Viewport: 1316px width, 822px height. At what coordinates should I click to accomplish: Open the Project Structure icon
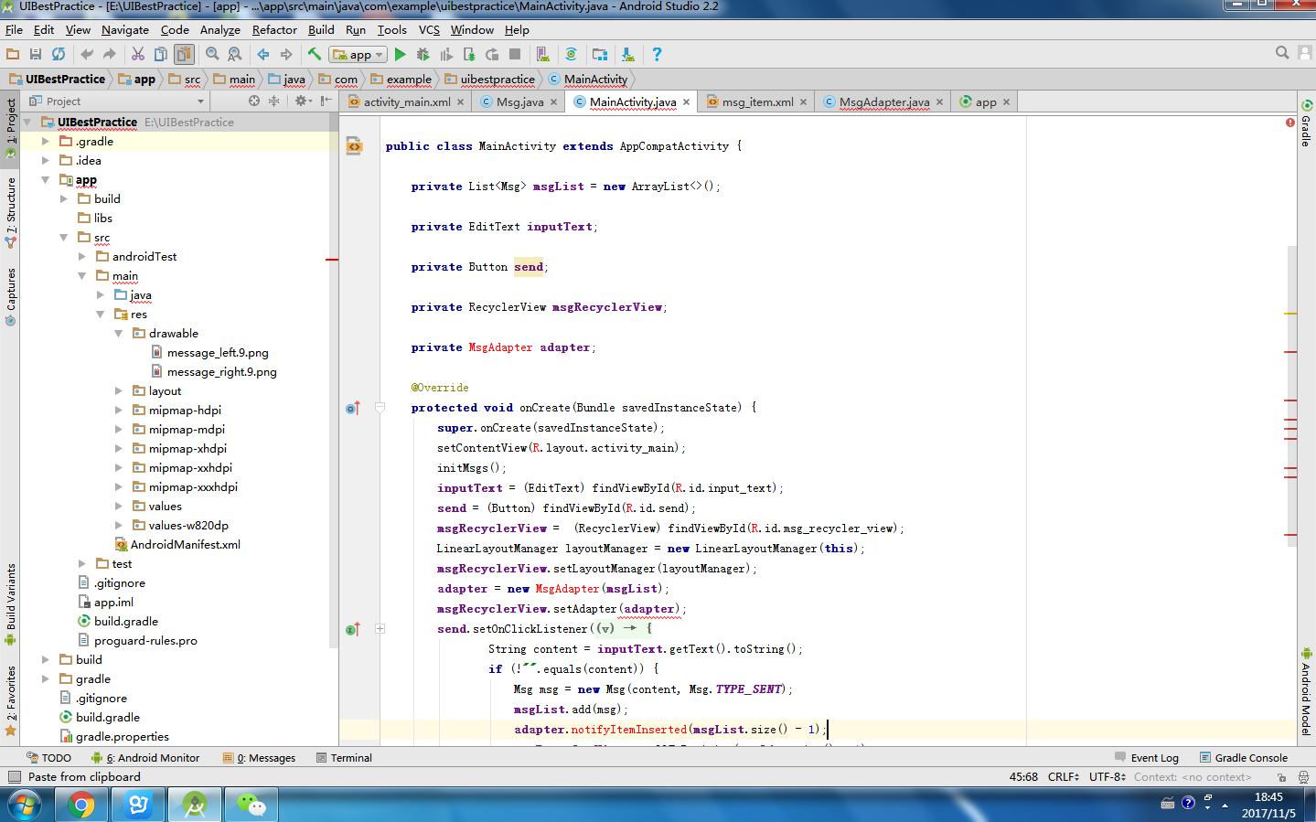(x=600, y=54)
